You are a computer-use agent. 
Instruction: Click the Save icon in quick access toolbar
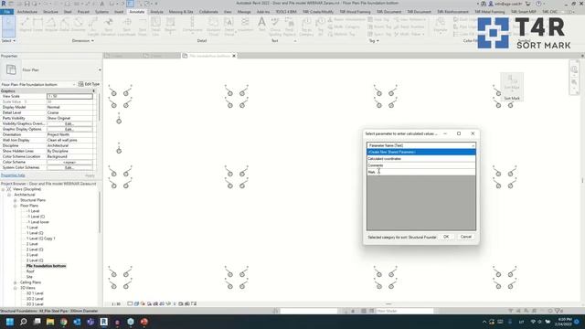click(27, 4)
